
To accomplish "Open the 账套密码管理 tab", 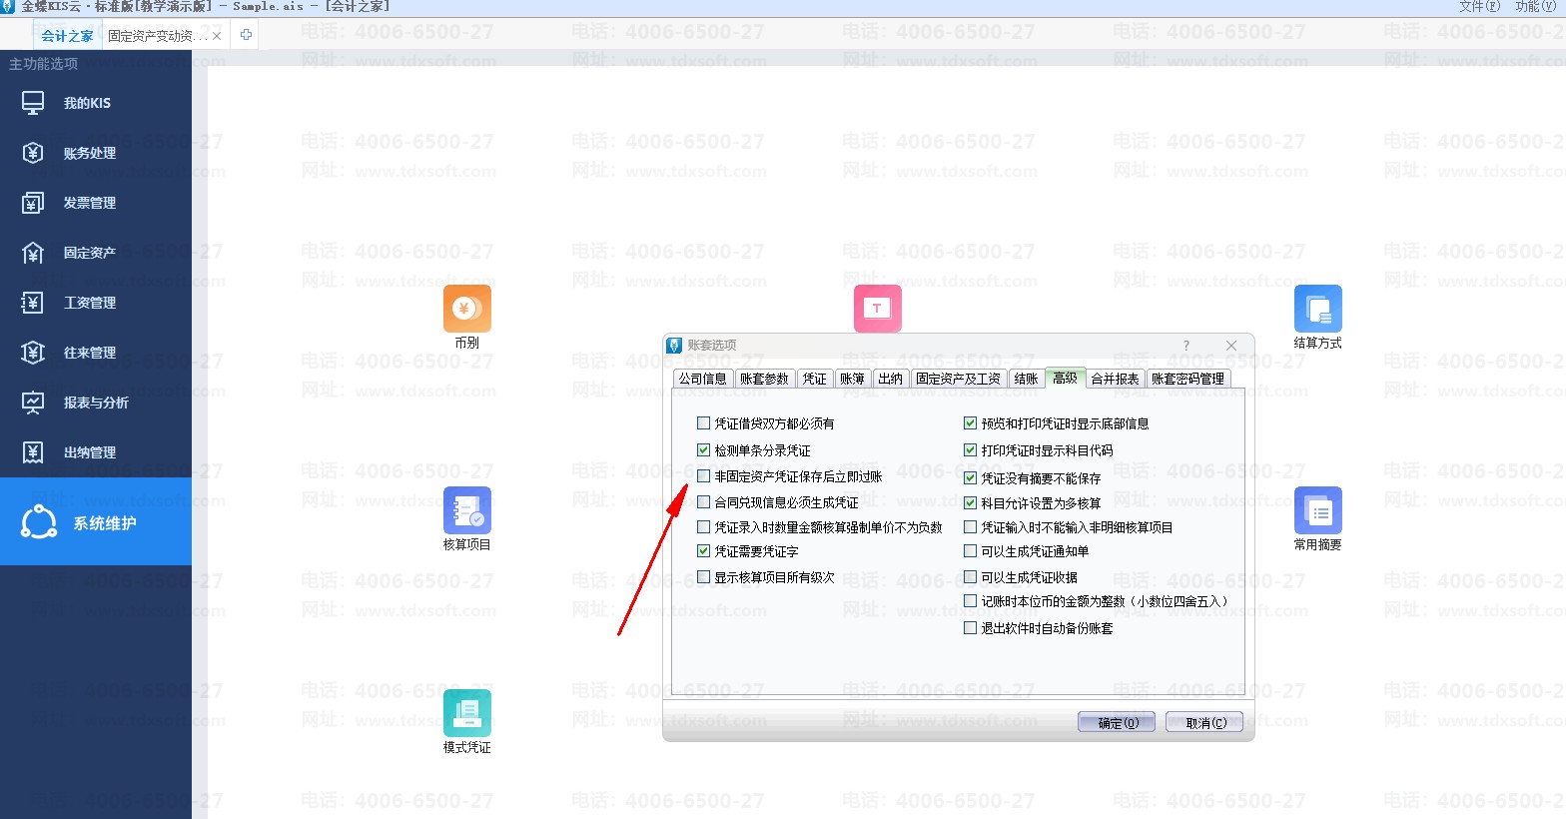I will (1187, 379).
